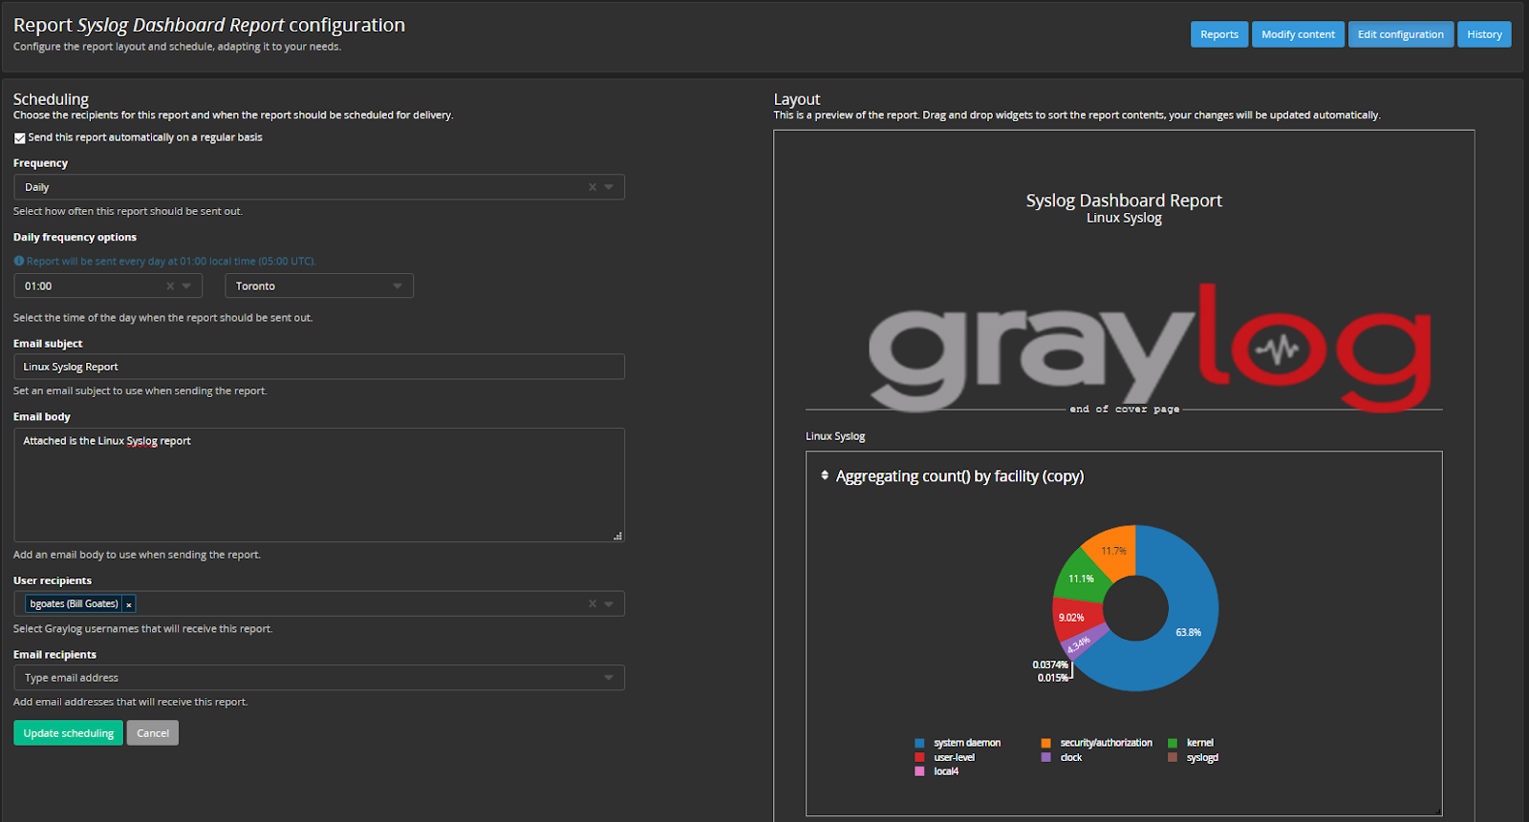The image size is (1529, 822).
Task: Click the 11.7% orange pie slice
Action: [x=1114, y=549]
